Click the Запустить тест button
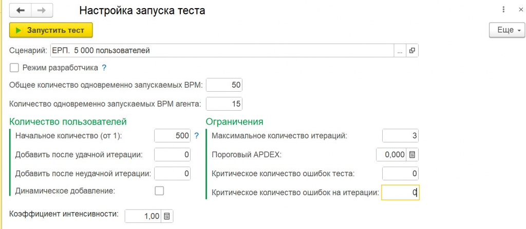Screen dimensions: 526x229 51,30
